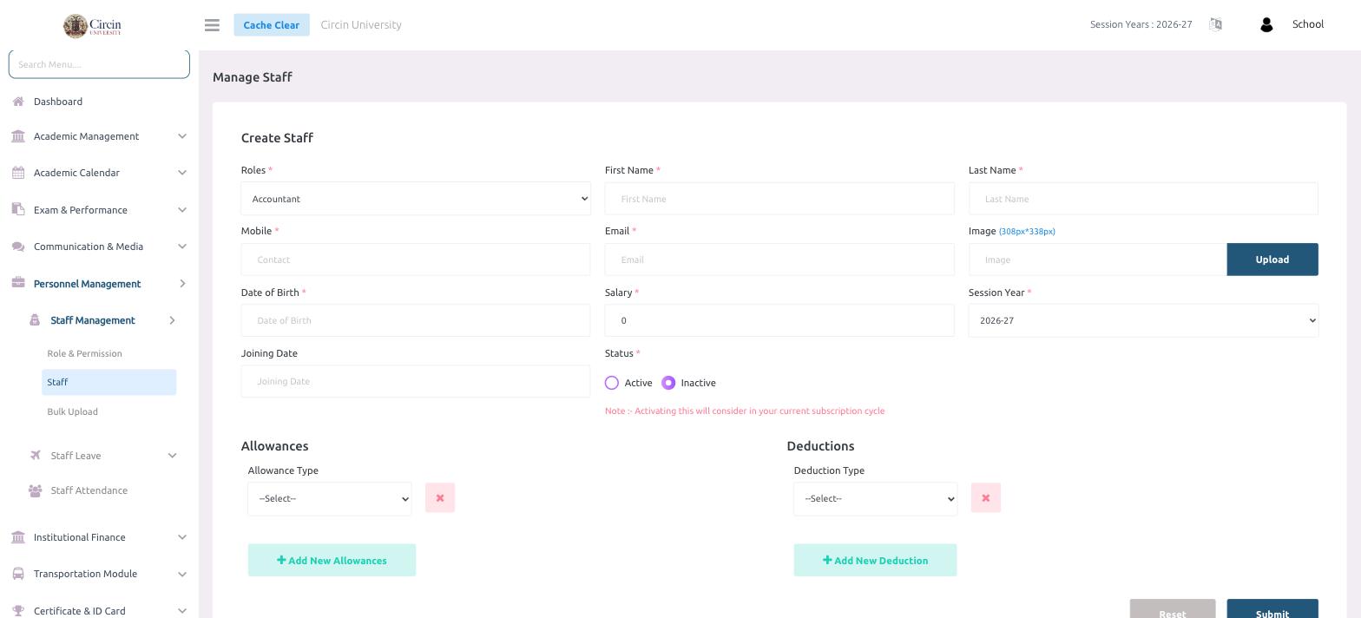The image size is (1361, 618).
Task: Go to Dashboard menu item
Action: (58, 102)
